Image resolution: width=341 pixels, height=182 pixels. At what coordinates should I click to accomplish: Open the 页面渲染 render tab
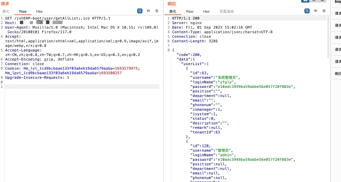click(227, 12)
